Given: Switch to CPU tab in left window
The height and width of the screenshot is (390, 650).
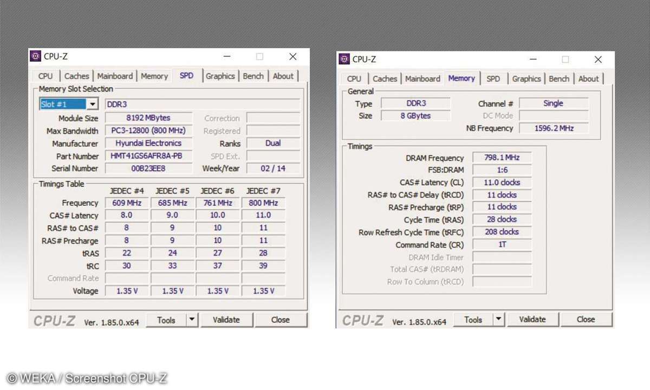Looking at the screenshot, I should [46, 76].
